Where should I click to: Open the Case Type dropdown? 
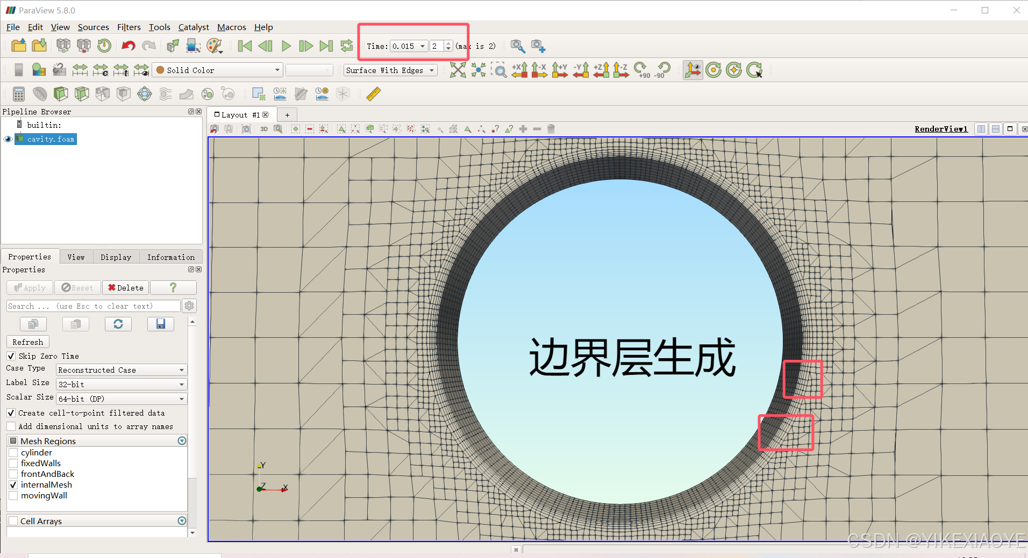pyautogui.click(x=121, y=369)
